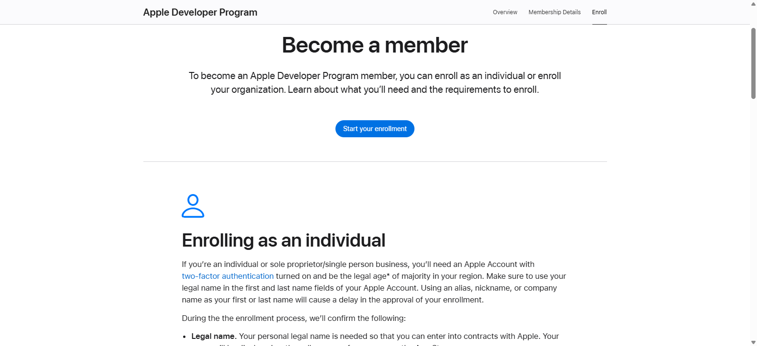Click the horizontal divider under the enrollment button
This screenshot has height=346, width=757.
pos(375,162)
